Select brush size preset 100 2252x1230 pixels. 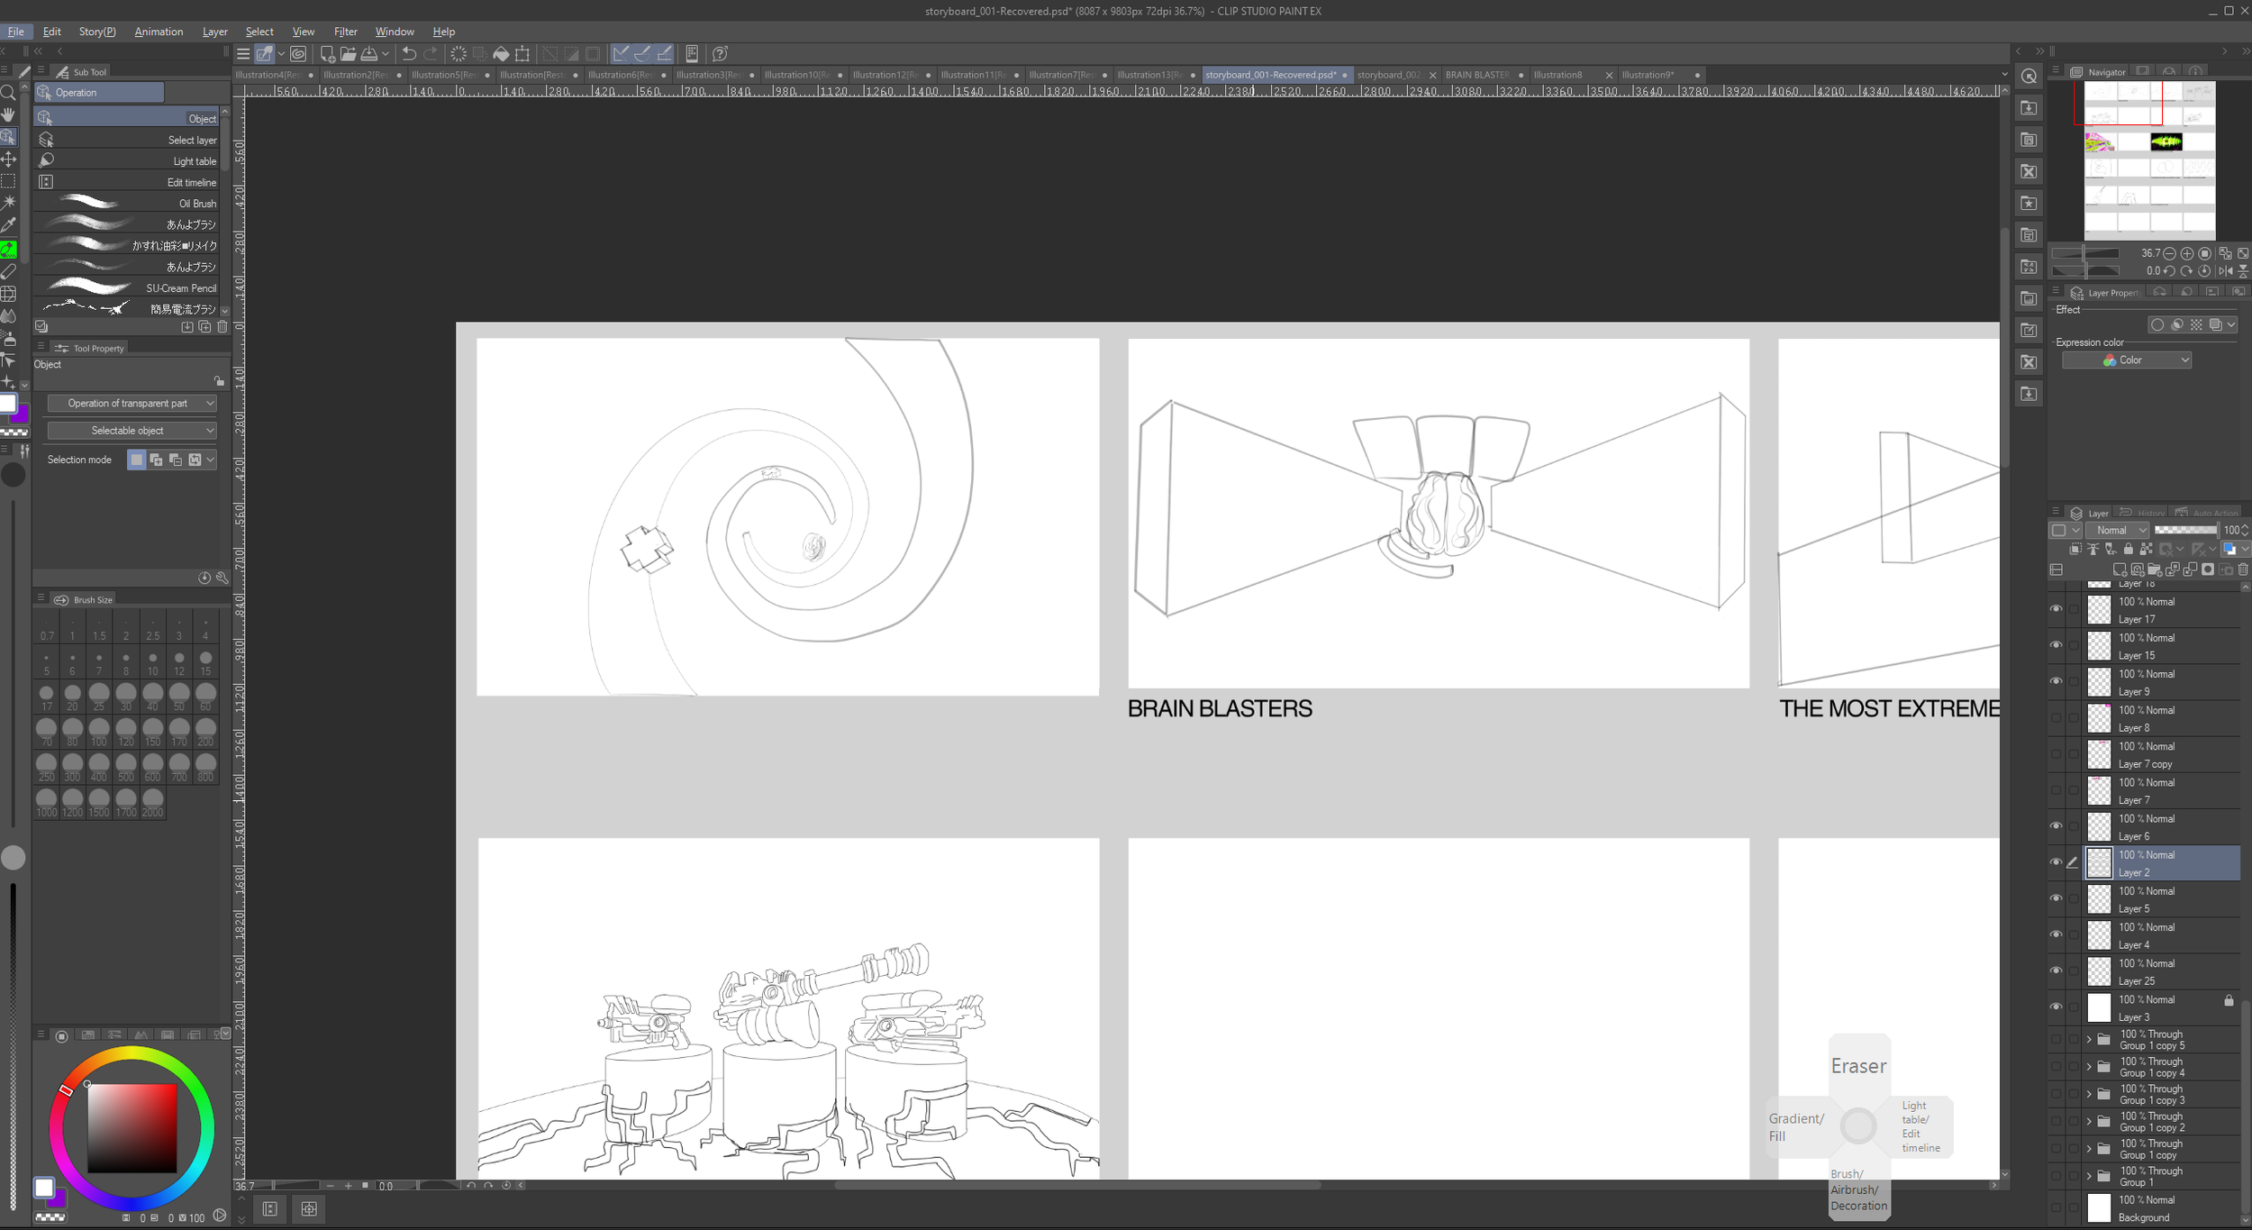[99, 732]
